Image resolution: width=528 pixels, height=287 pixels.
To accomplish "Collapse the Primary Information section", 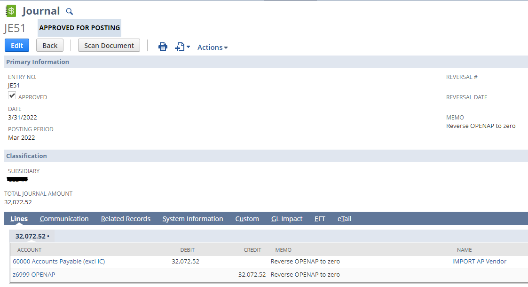I will pyautogui.click(x=38, y=62).
